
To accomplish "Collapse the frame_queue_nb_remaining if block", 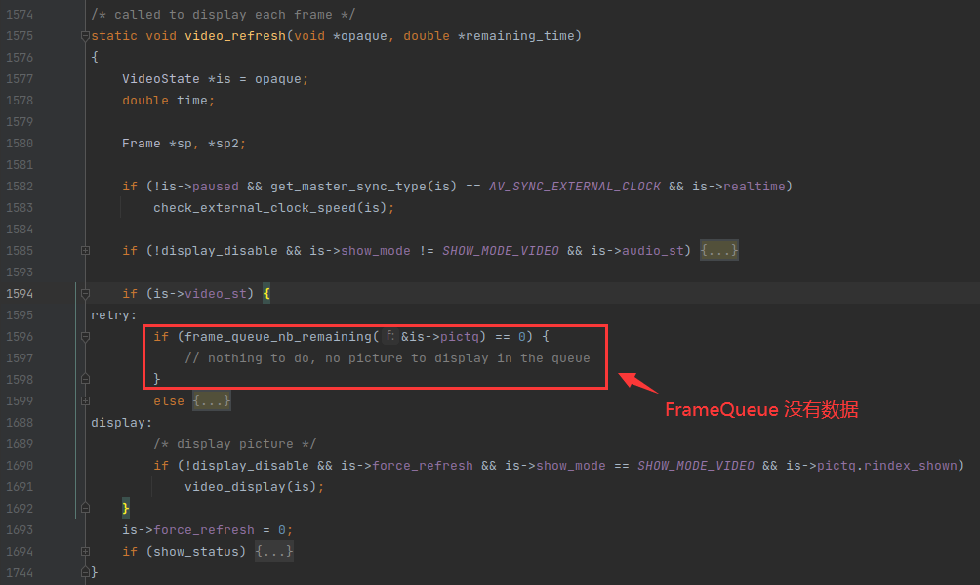I will pyautogui.click(x=85, y=337).
